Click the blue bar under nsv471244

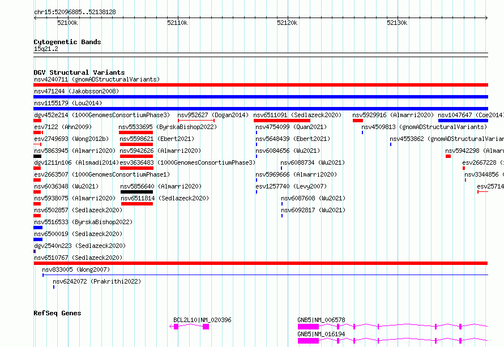tap(260, 97)
